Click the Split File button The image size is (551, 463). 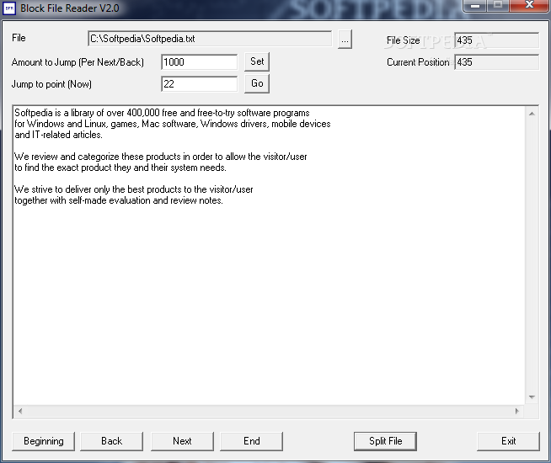pos(385,441)
